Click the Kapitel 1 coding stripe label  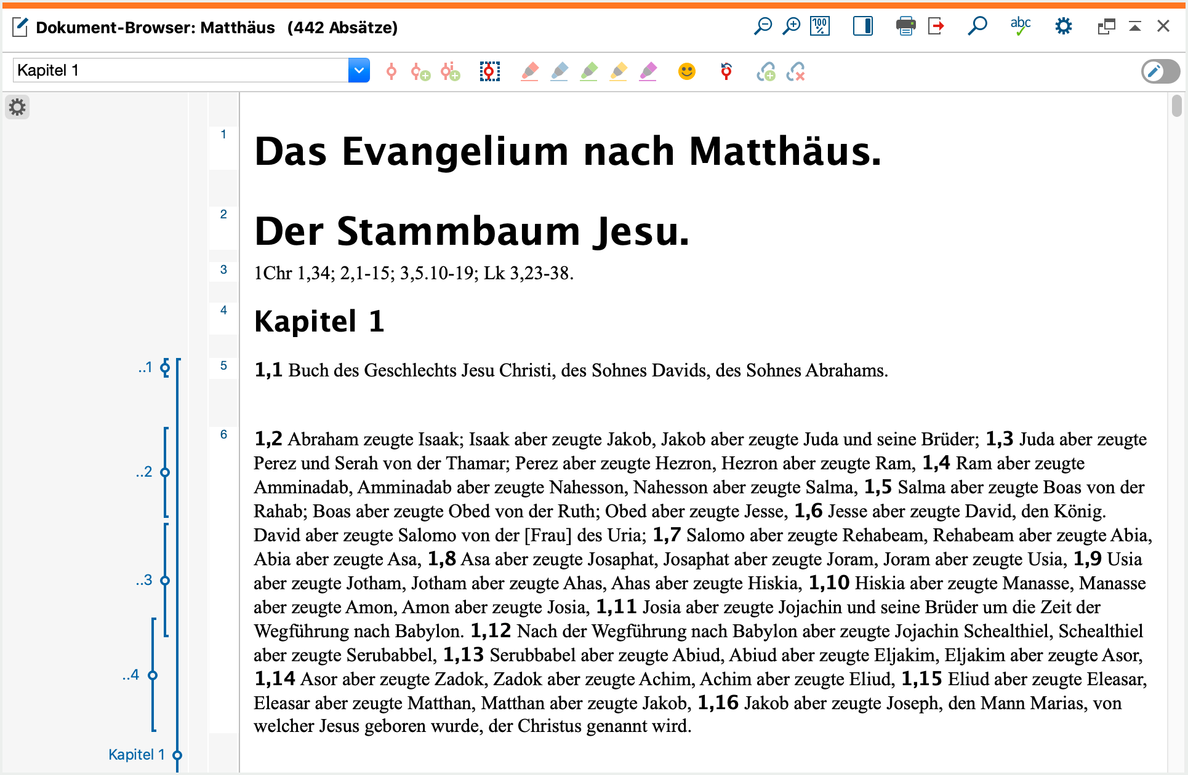click(137, 755)
